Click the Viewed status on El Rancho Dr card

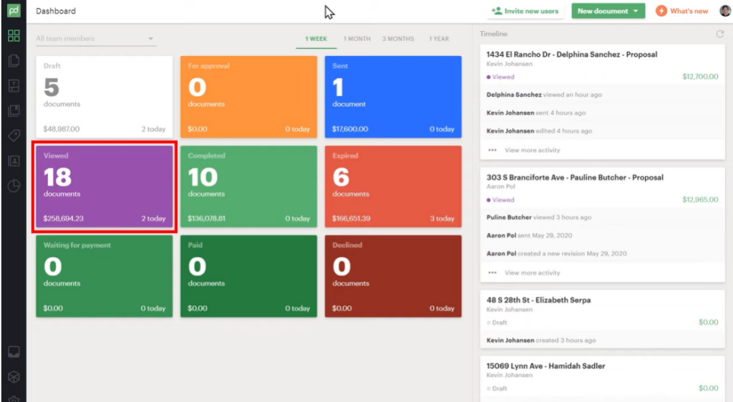pyautogui.click(x=500, y=77)
